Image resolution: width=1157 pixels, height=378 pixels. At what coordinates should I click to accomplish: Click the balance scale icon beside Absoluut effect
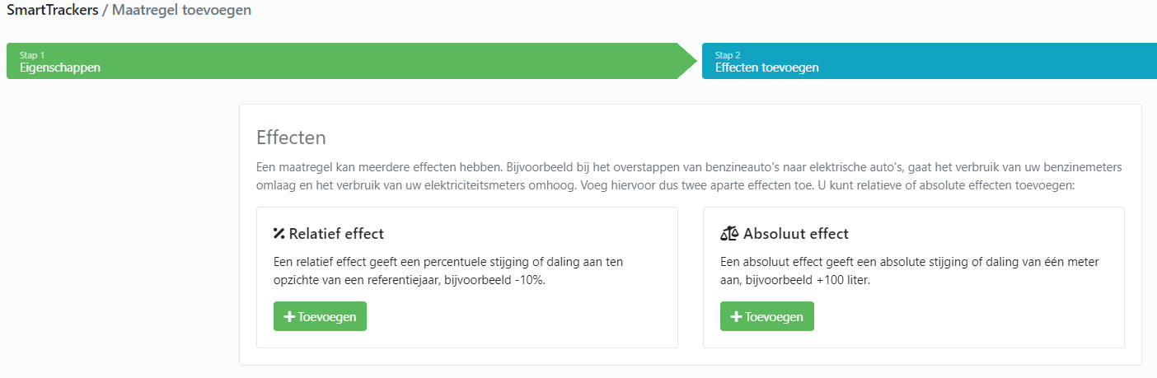tap(729, 234)
